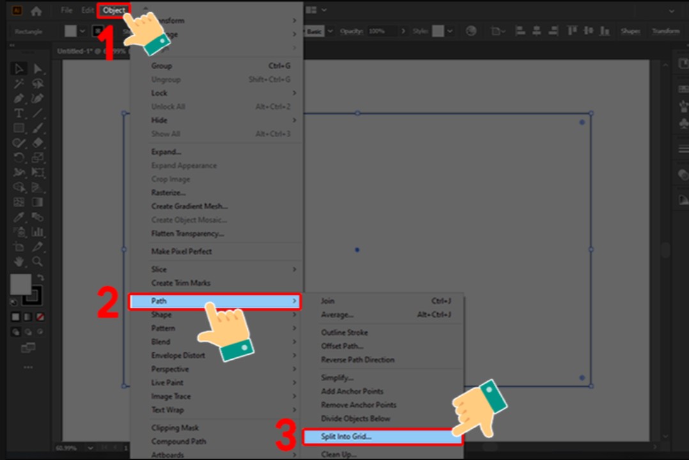Image resolution: width=689 pixels, height=460 pixels.
Task: Select the Hand tool
Action: pyautogui.click(x=19, y=262)
